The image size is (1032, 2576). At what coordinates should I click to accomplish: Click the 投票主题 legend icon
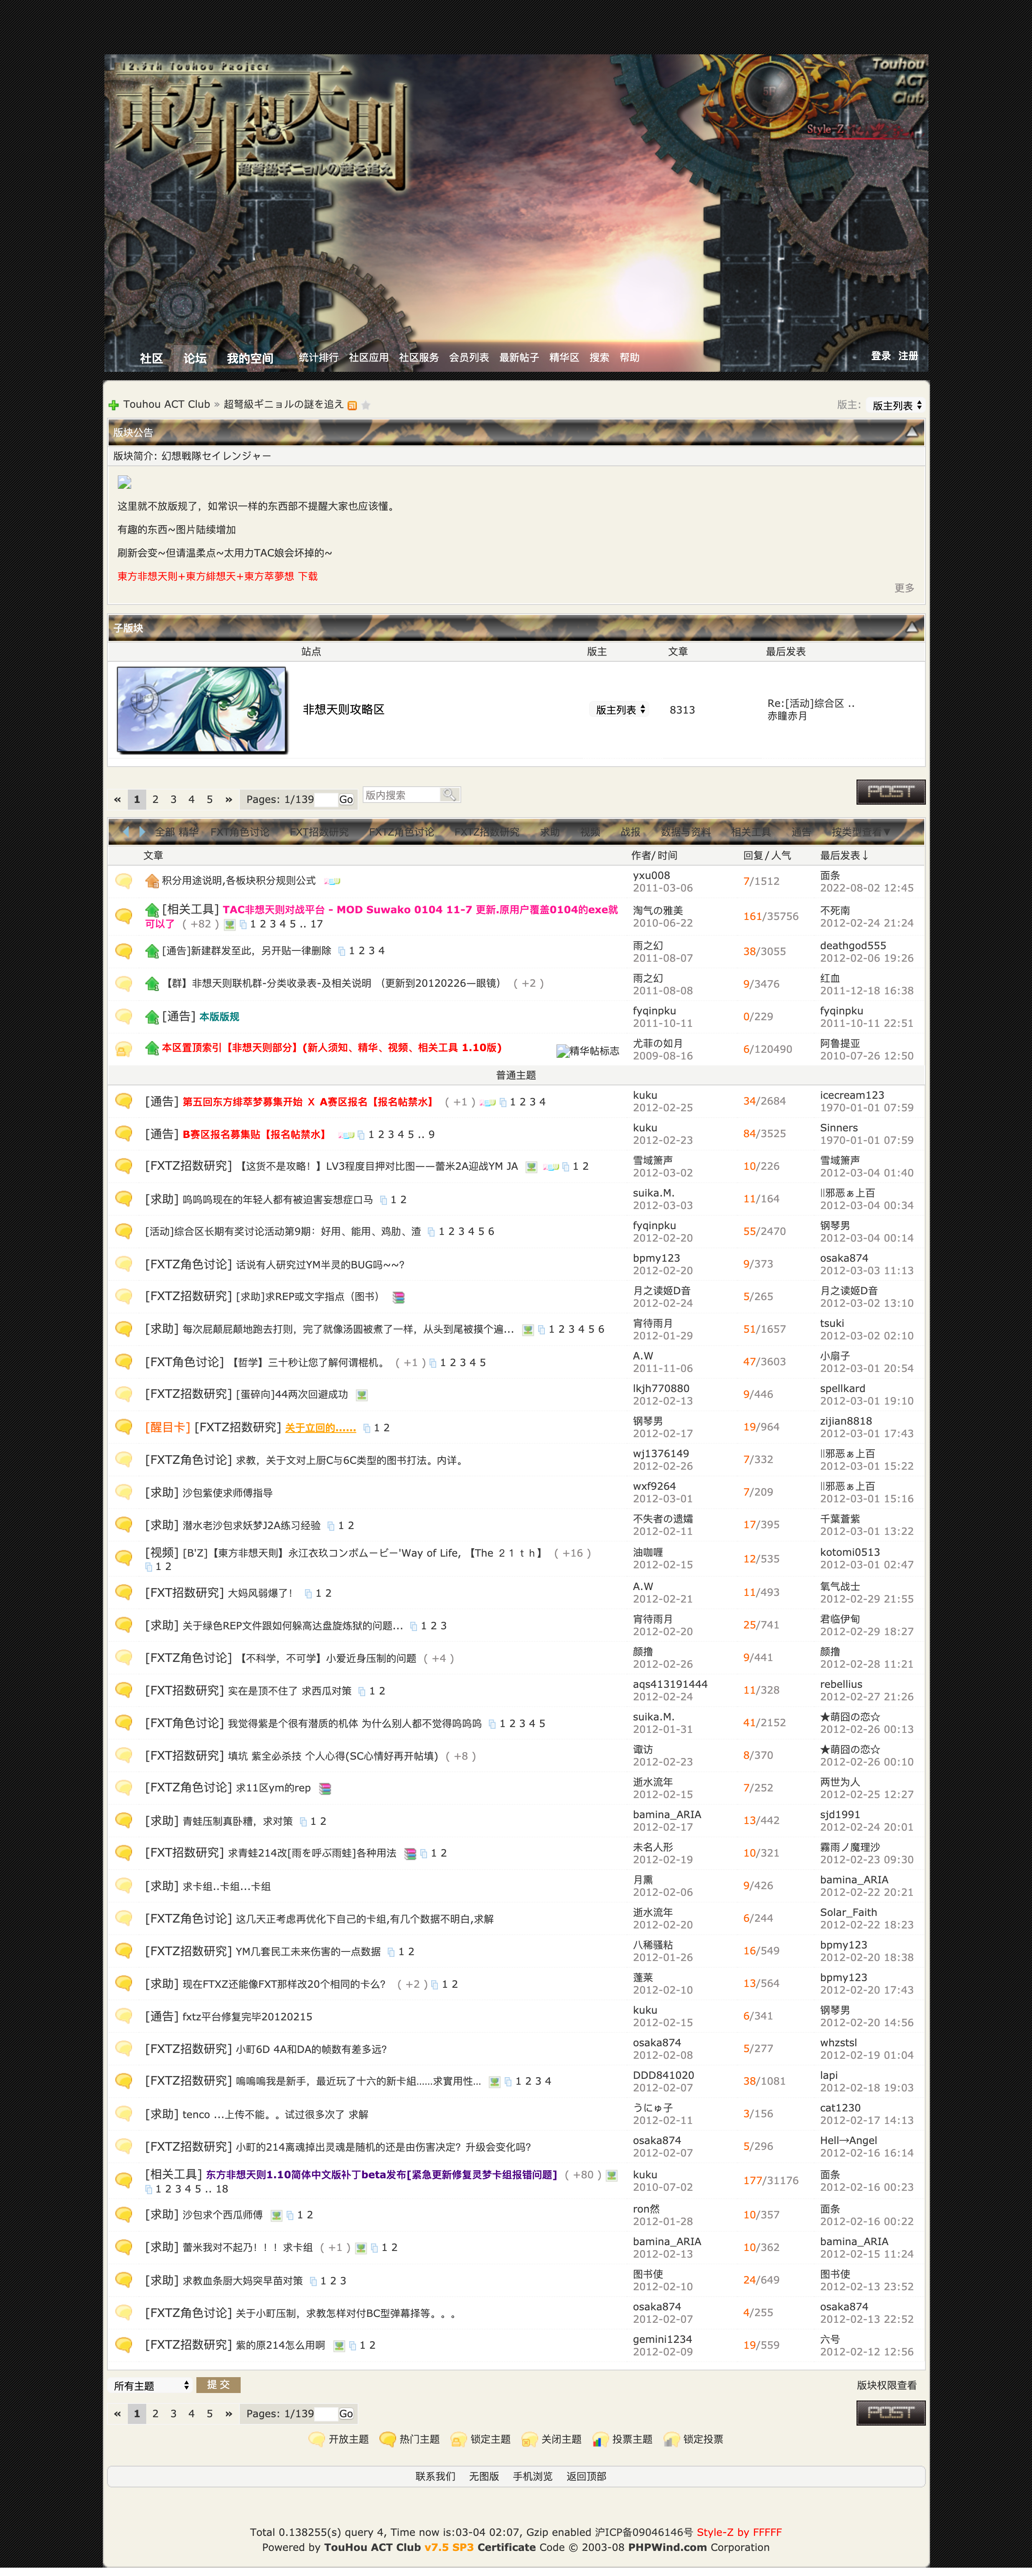tap(600, 2439)
